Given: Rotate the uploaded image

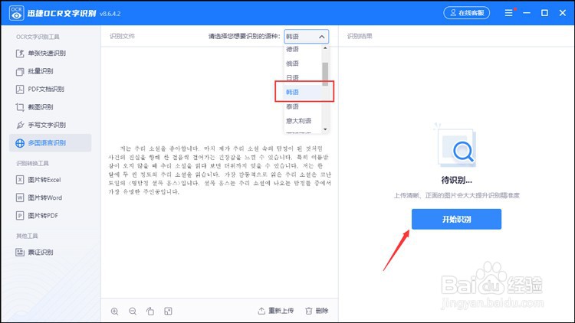Looking at the screenshot, I should 150,312.
